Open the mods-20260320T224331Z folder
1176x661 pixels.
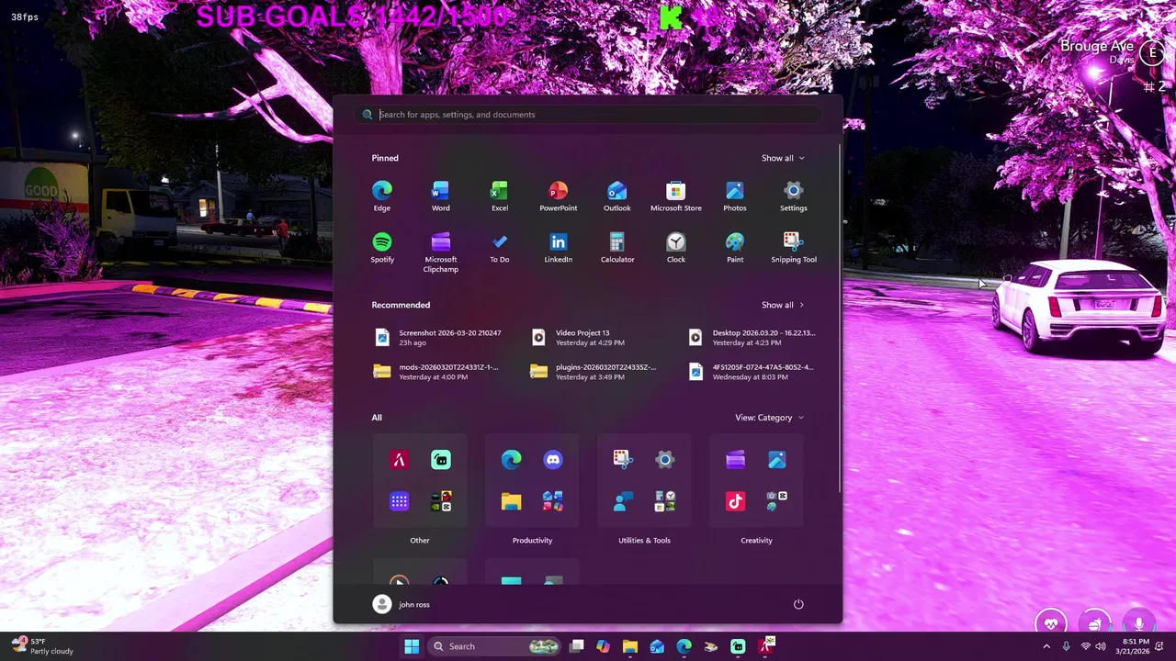pos(438,372)
